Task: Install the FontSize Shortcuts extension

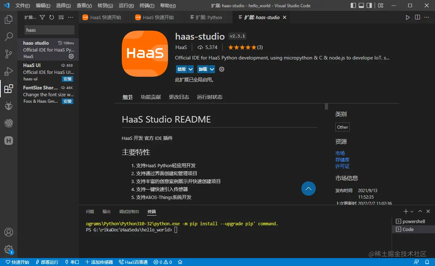Action: (68, 101)
